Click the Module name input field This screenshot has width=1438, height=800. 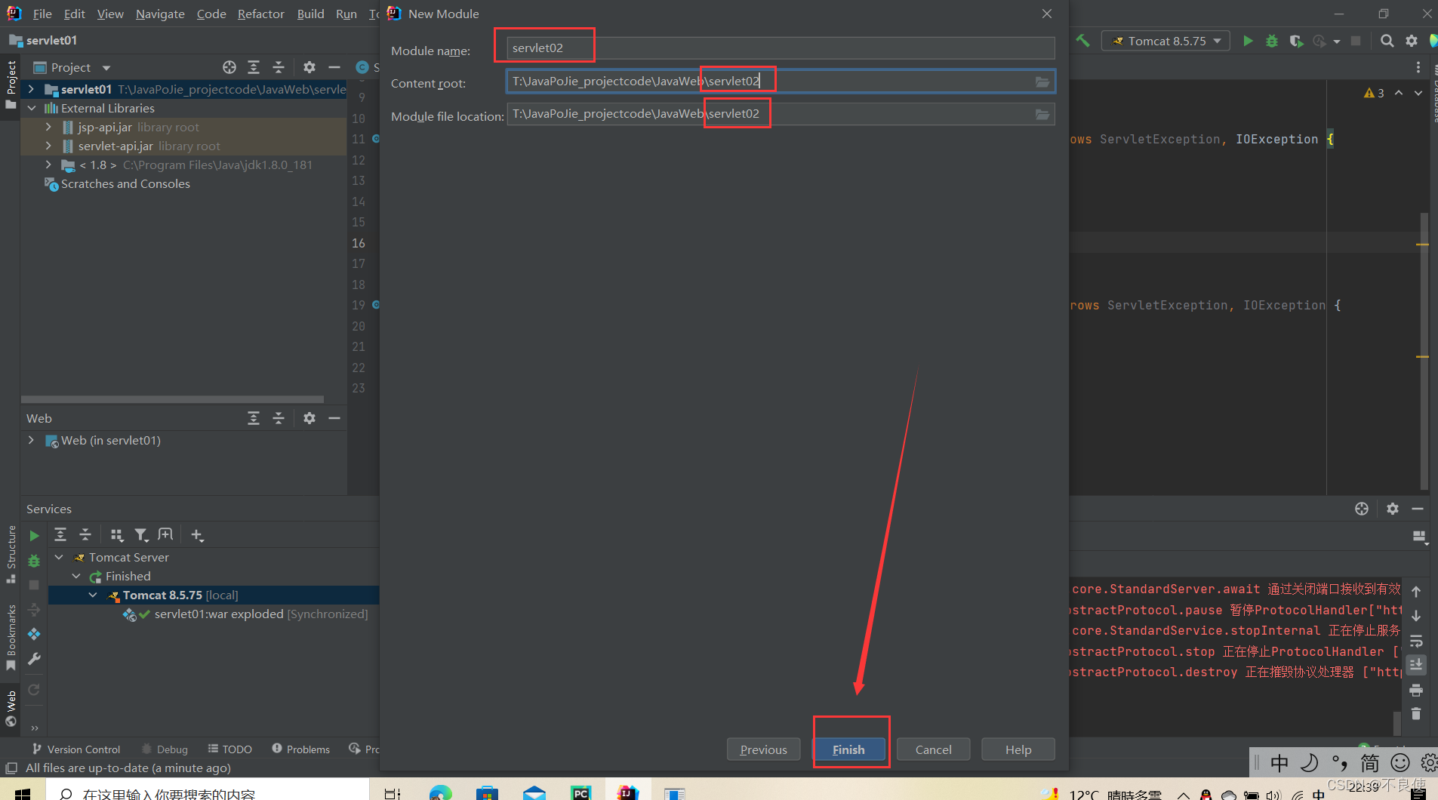(x=781, y=48)
